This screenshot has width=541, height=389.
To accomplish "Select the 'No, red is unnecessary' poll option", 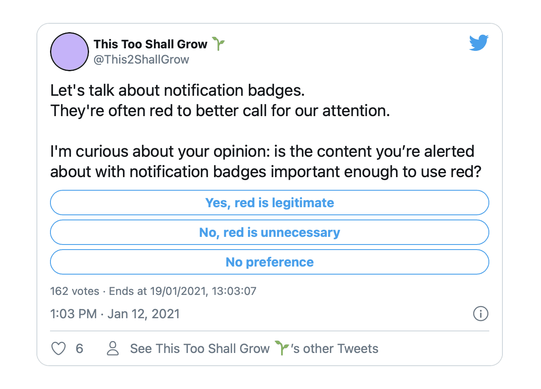I will point(269,232).
